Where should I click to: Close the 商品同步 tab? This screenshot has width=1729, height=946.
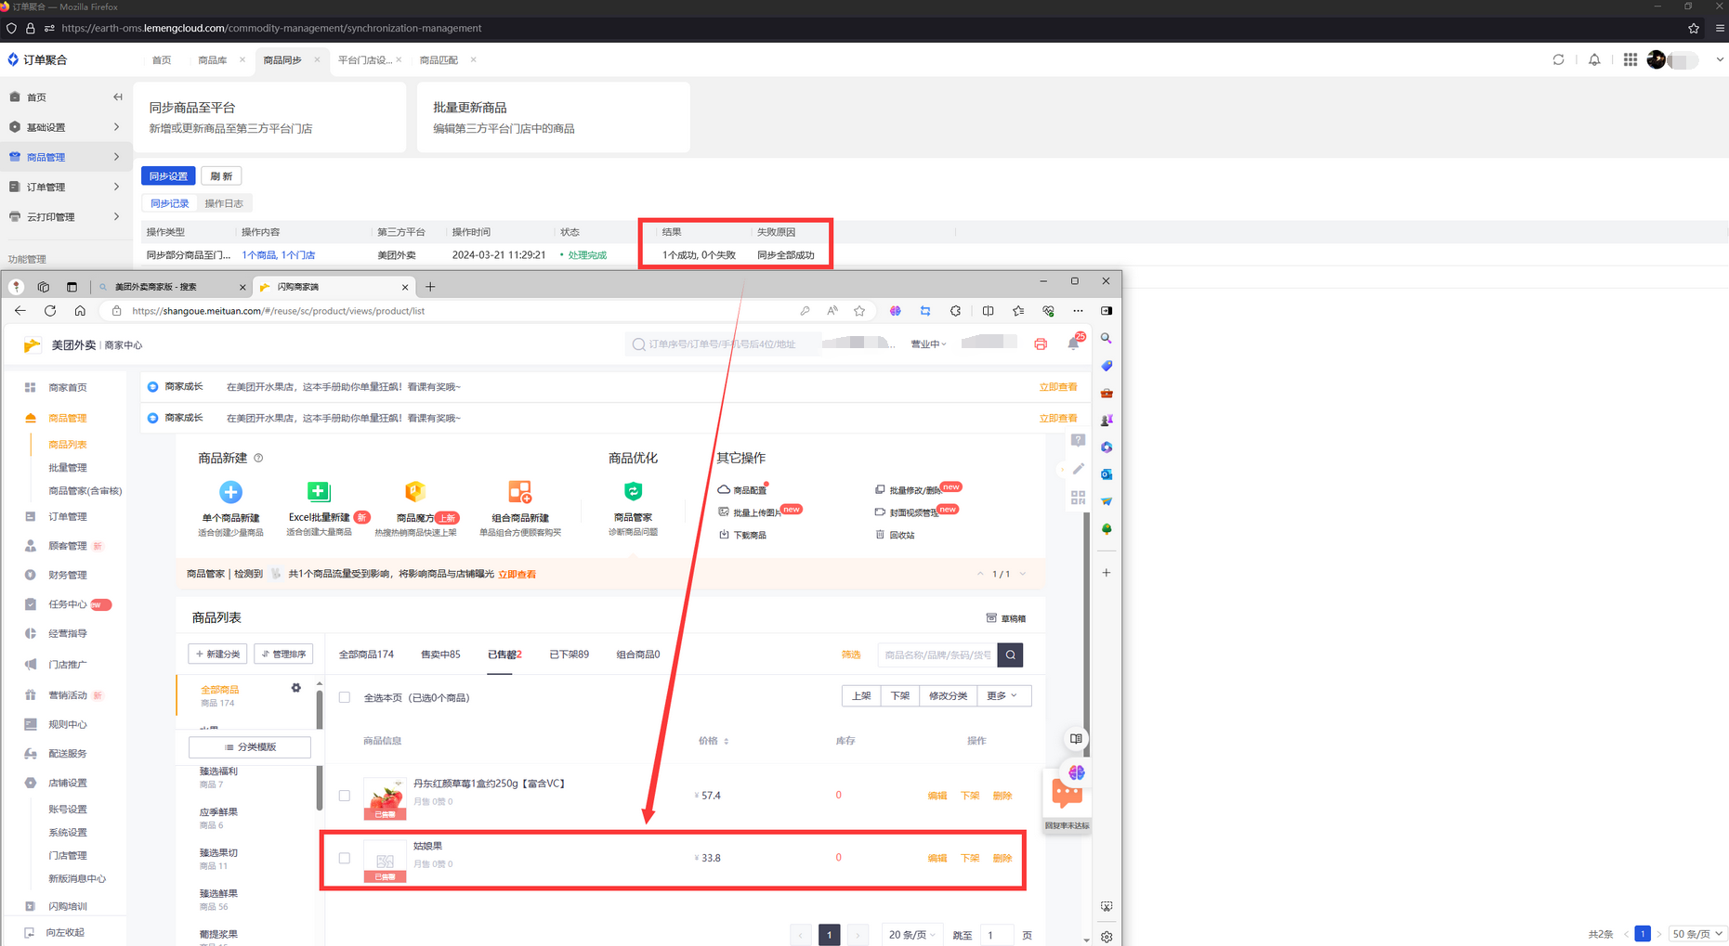point(317,59)
